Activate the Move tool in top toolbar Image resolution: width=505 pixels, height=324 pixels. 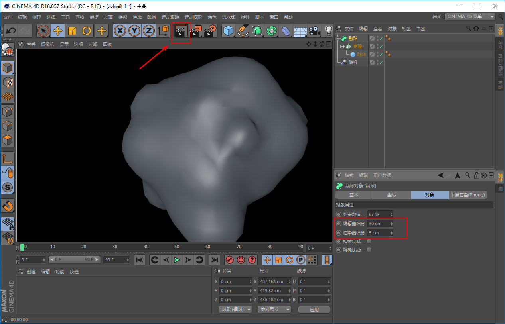coord(58,31)
